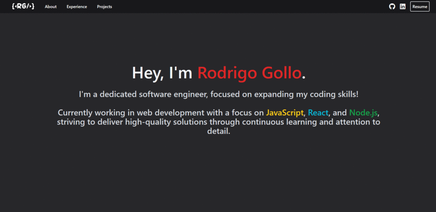Click the green Node.js word
436x212 pixels.
[x=364, y=112]
